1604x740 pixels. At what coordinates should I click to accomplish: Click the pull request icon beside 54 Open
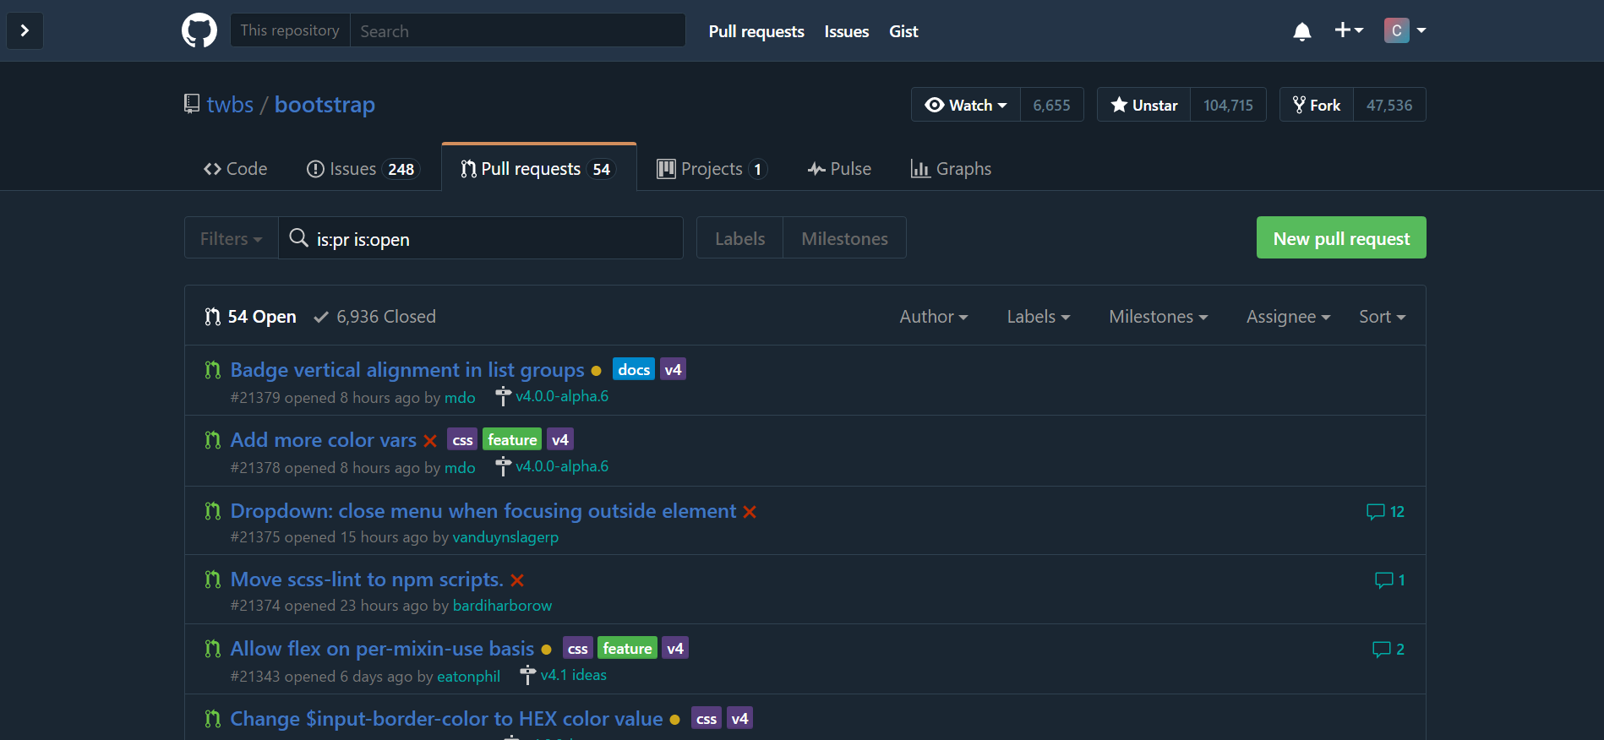click(212, 317)
